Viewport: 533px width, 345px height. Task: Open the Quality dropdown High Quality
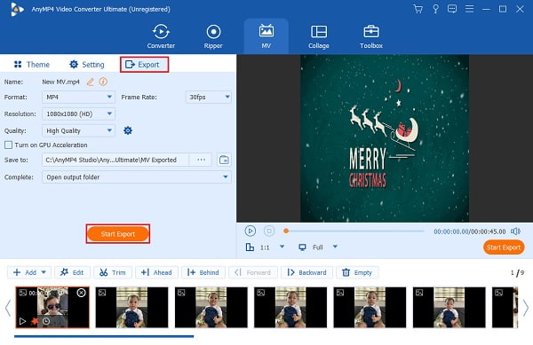tap(78, 130)
